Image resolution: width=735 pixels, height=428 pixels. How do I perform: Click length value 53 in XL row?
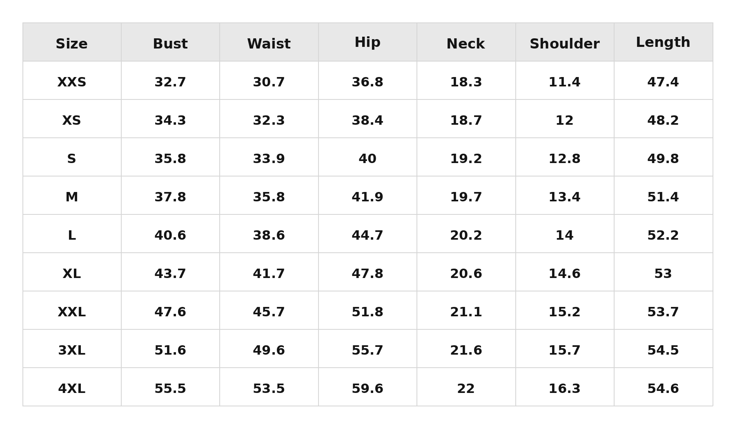click(x=663, y=274)
